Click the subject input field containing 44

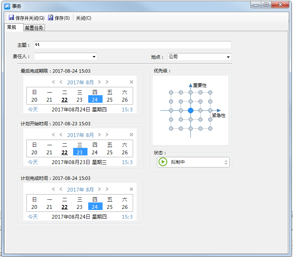click(x=132, y=45)
